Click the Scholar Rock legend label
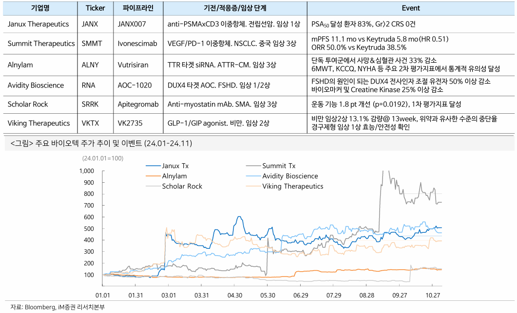This screenshot has height=313, width=517. [182, 186]
